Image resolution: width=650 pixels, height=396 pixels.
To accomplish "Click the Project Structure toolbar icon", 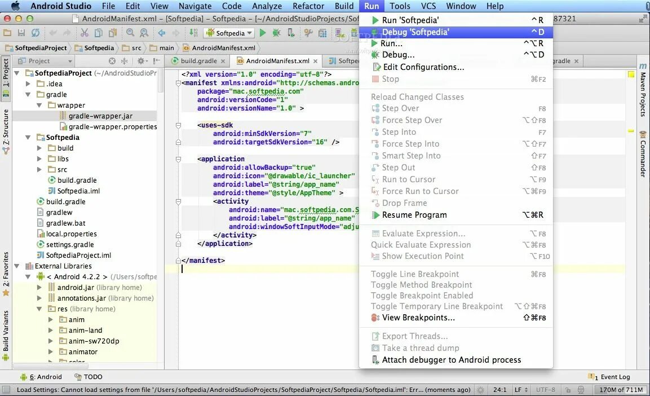I will tap(322, 33).
